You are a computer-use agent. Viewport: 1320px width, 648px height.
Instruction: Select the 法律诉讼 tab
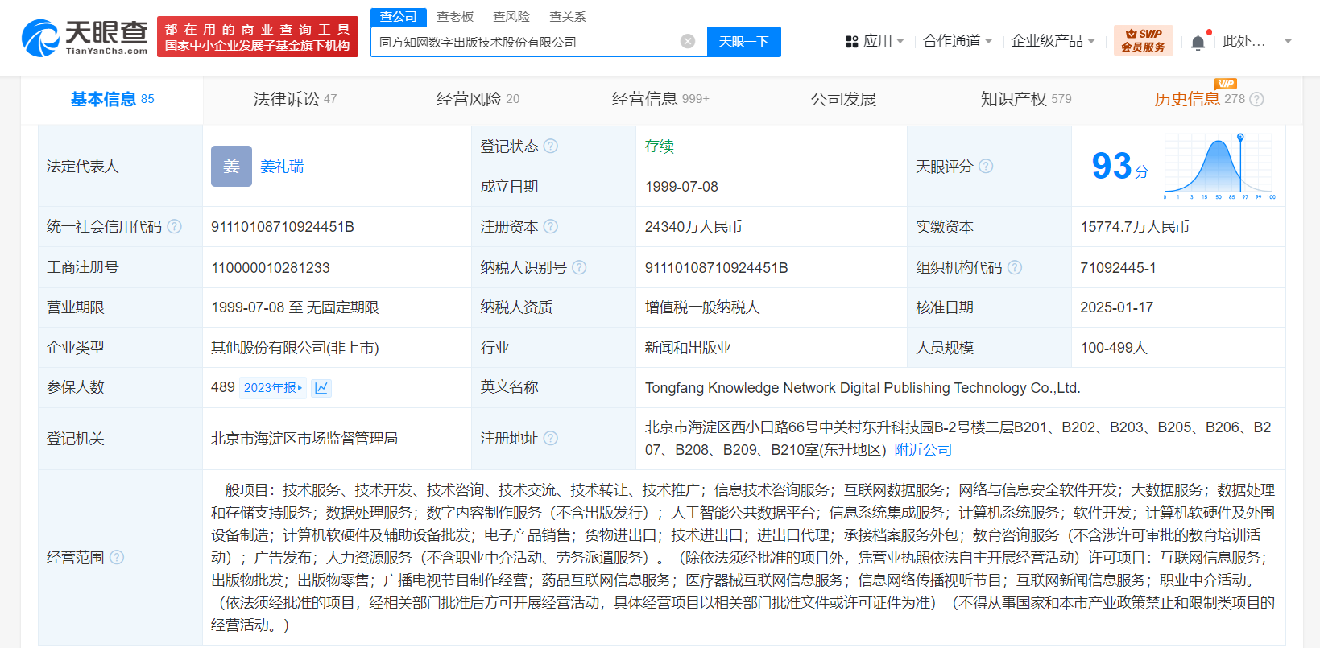tap(295, 99)
